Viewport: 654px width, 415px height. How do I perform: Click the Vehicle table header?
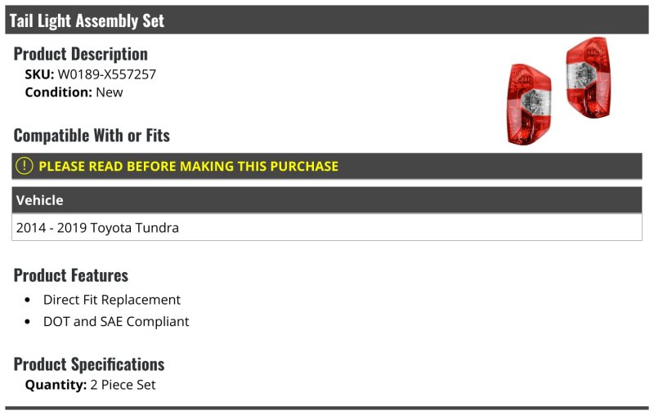coord(326,200)
